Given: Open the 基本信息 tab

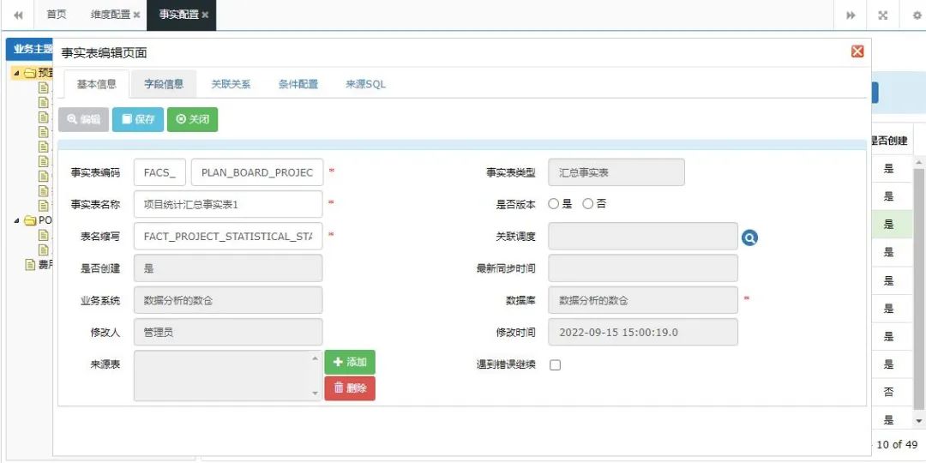Looking at the screenshot, I should 96,84.
